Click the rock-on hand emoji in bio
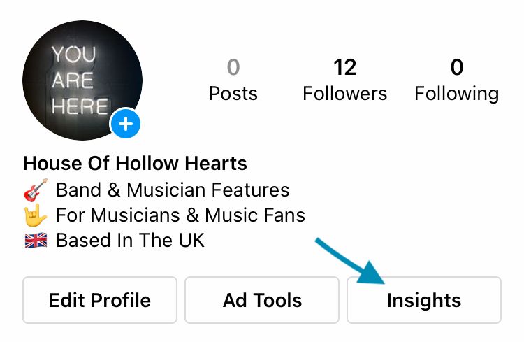This screenshot has height=342, width=524. tap(36, 215)
